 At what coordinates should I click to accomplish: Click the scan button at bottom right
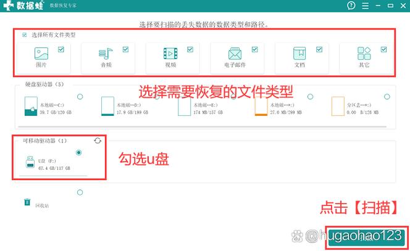tap(367, 237)
